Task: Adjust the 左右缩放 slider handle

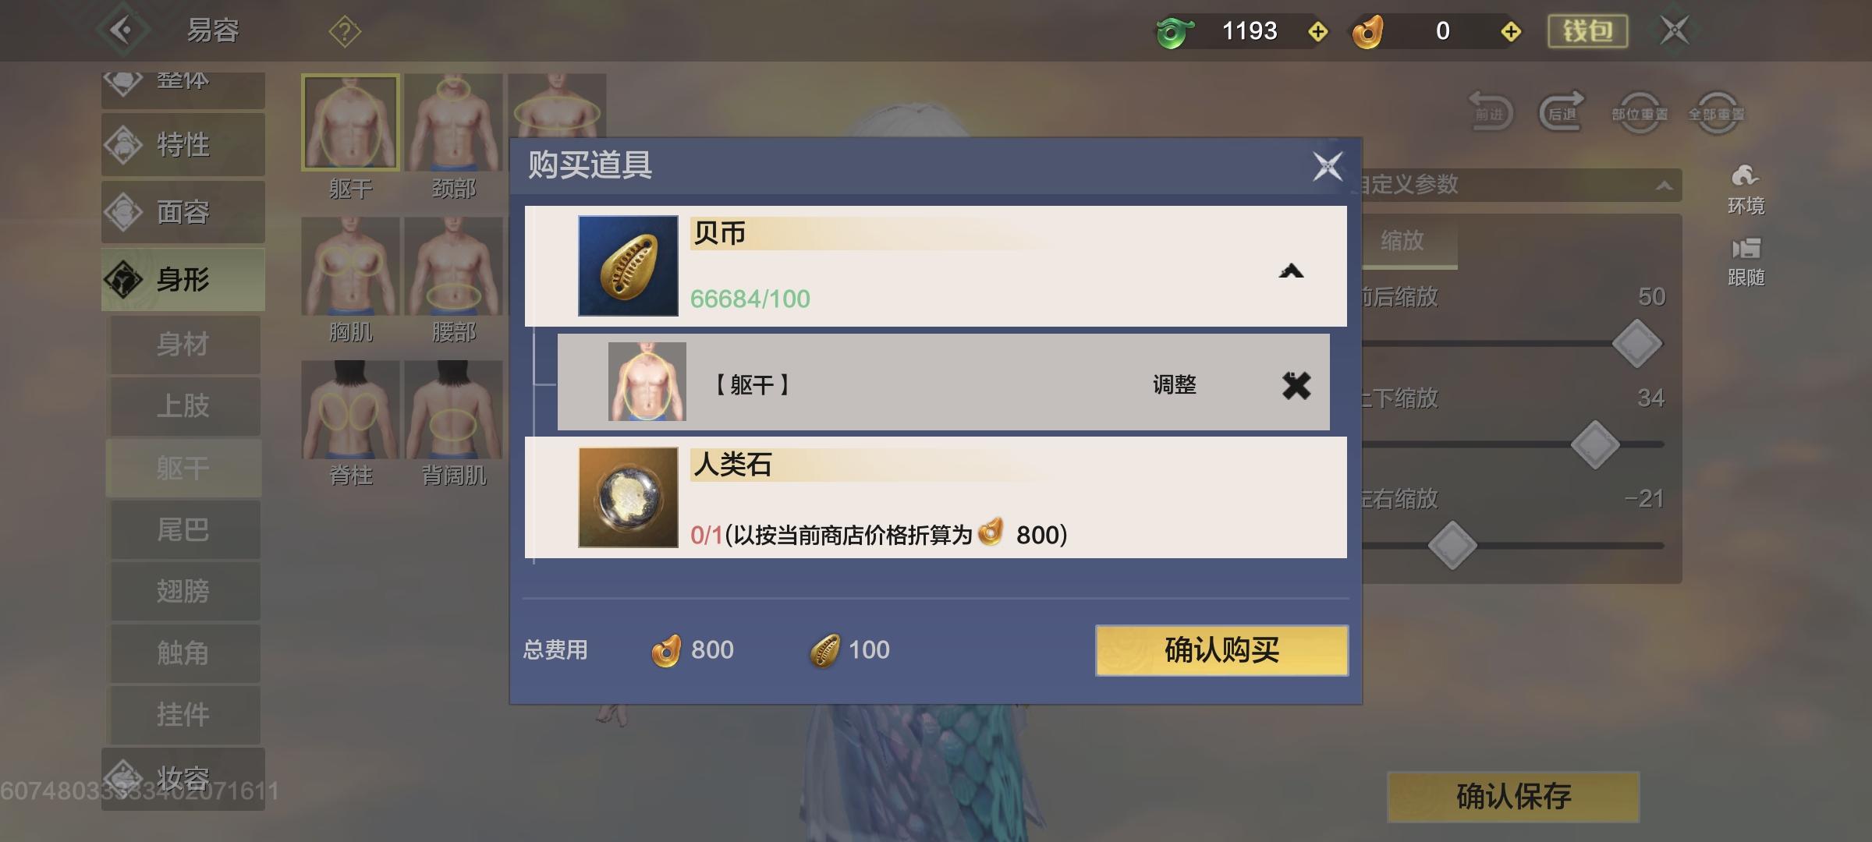Action: (x=1452, y=545)
